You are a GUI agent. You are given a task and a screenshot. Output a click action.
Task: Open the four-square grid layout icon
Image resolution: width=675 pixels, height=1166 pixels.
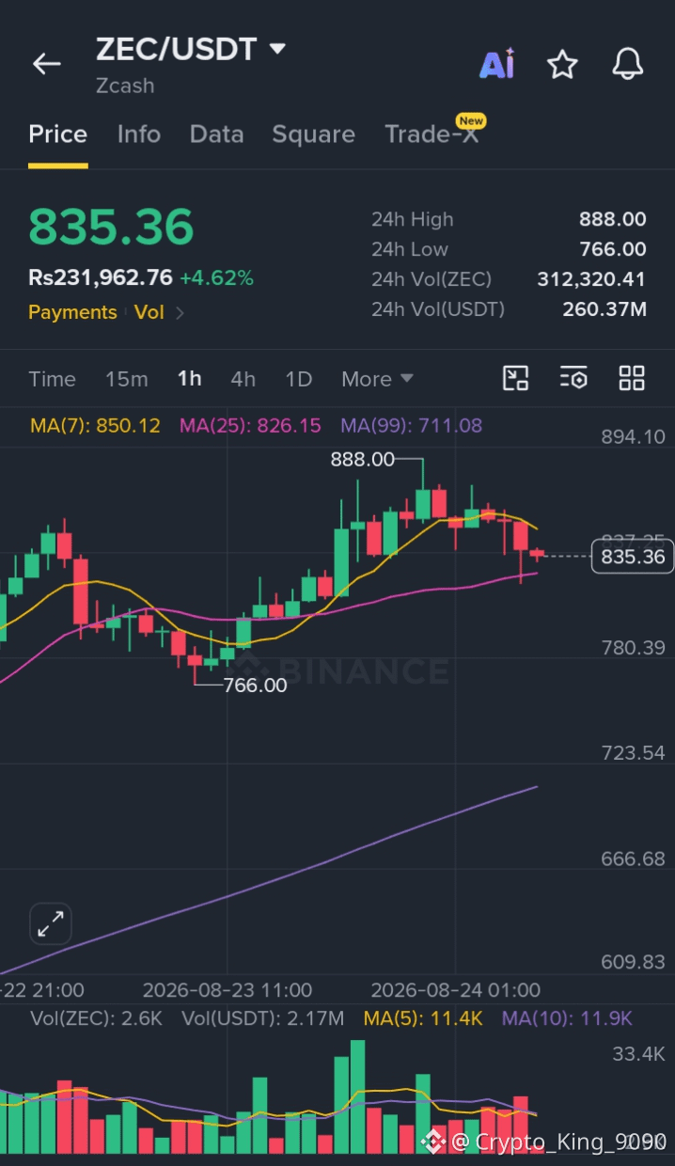[632, 378]
